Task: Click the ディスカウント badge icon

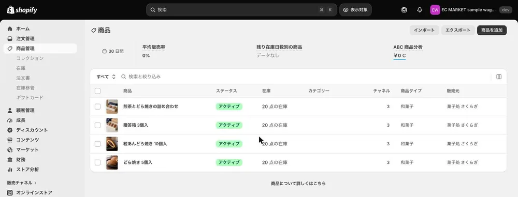Action: point(10,130)
